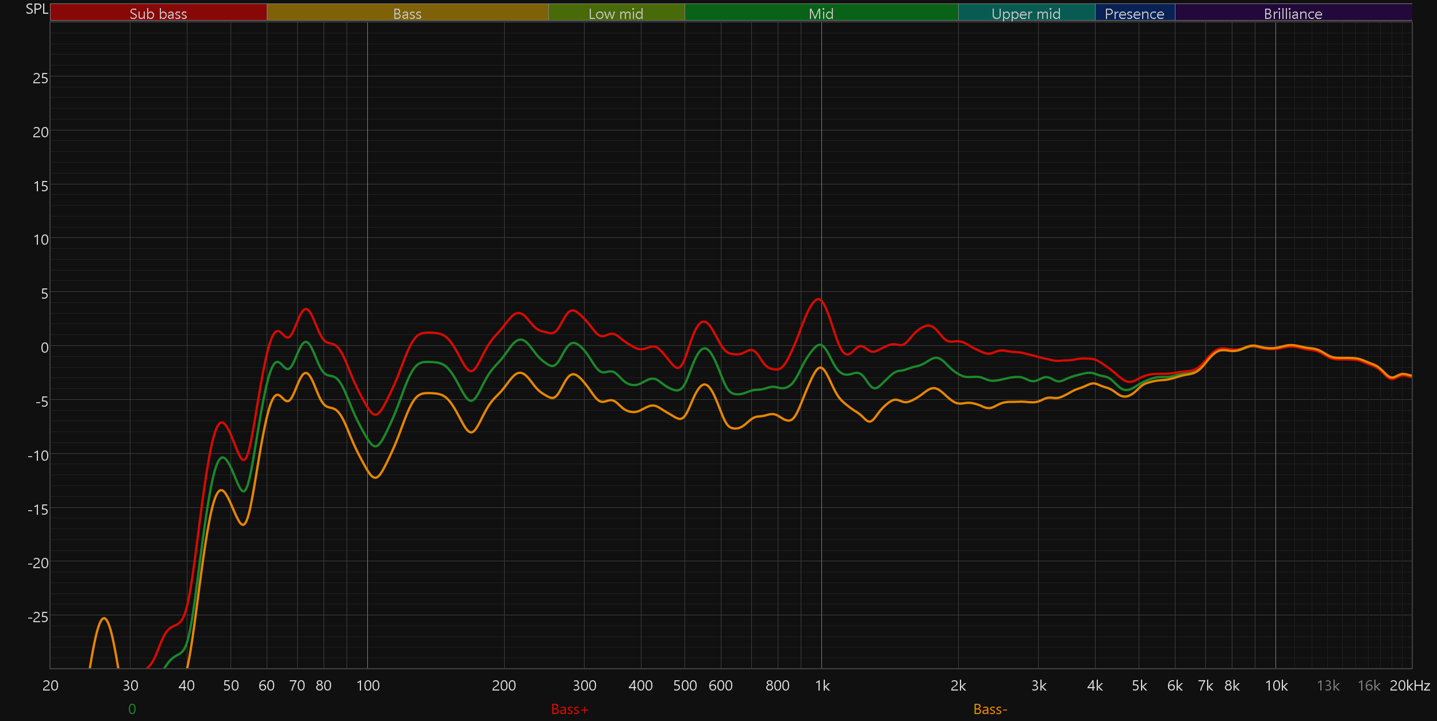Select the Bass frequency band header
The image size is (1437, 721).
(407, 13)
